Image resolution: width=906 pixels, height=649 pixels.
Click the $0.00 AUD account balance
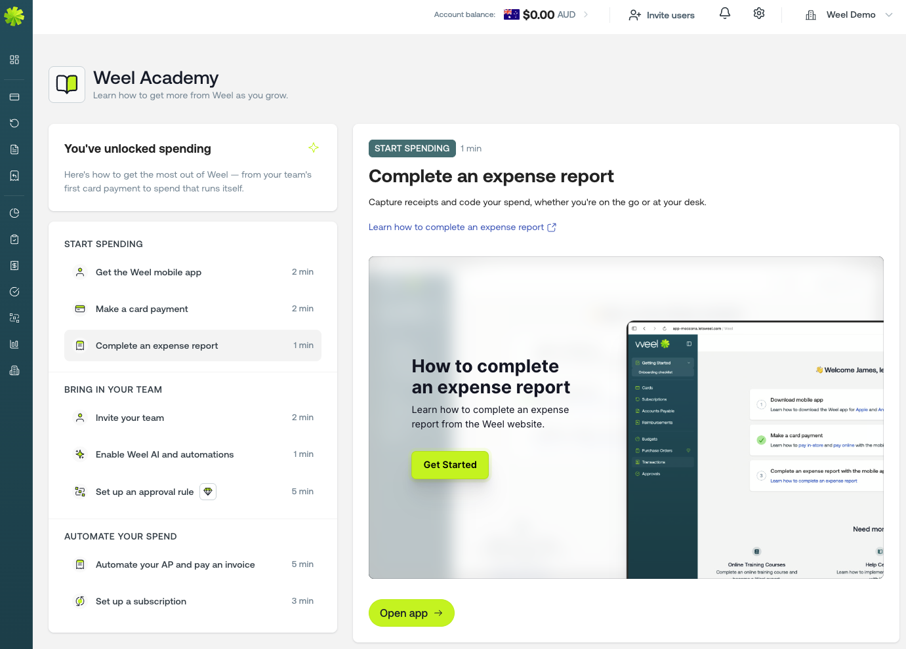(549, 14)
